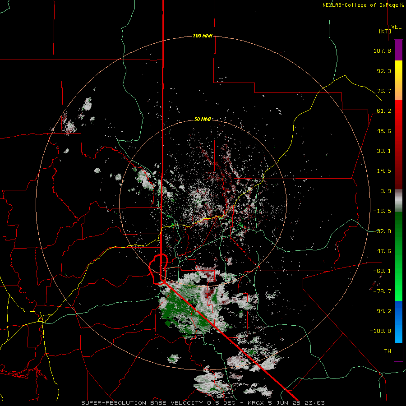Click the 45.6 velocity scale value
This screenshot has height=406, width=406.
tap(384, 131)
